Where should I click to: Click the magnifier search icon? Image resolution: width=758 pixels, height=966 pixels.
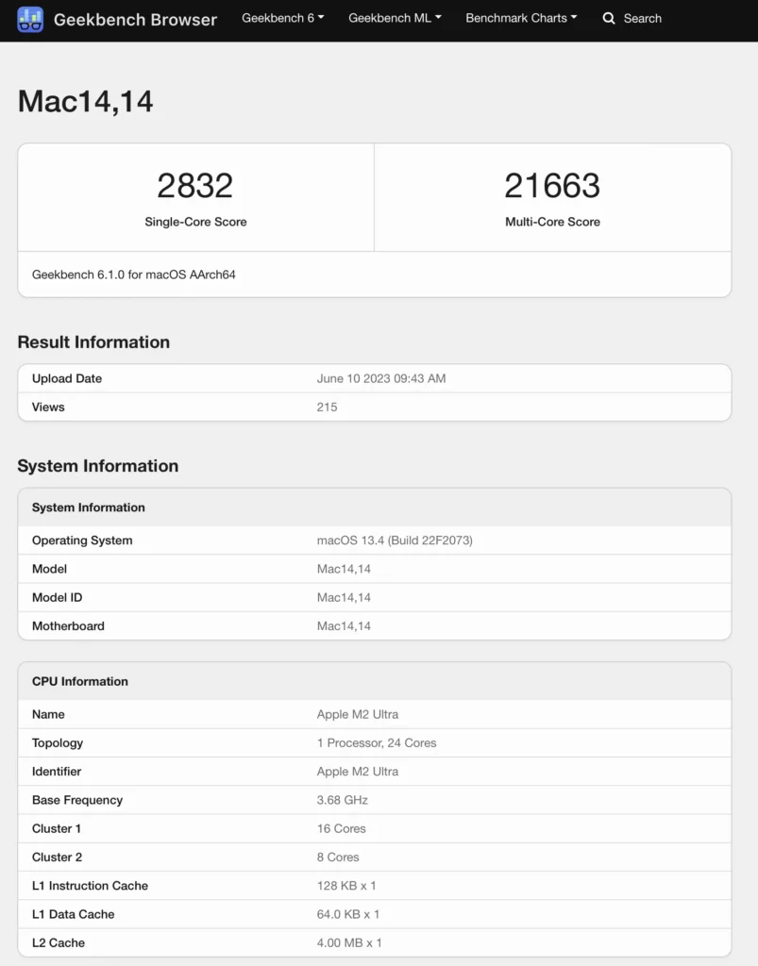tap(609, 19)
